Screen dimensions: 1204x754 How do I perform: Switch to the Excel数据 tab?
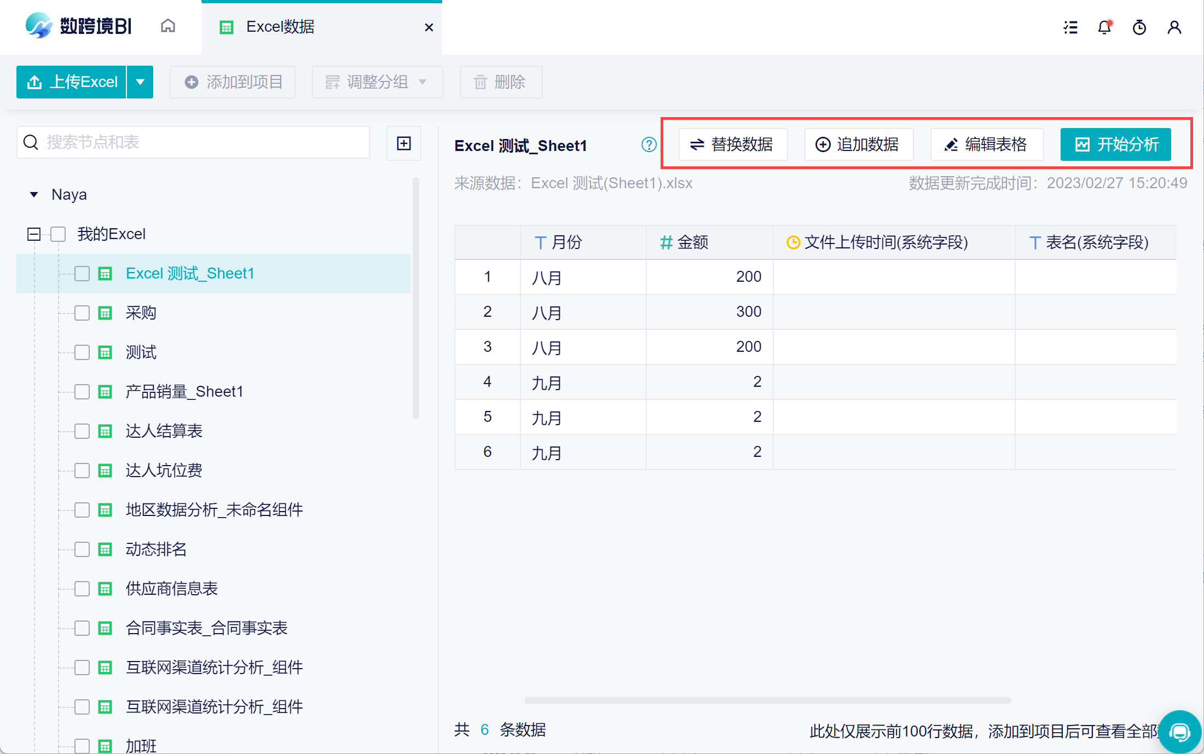280,27
